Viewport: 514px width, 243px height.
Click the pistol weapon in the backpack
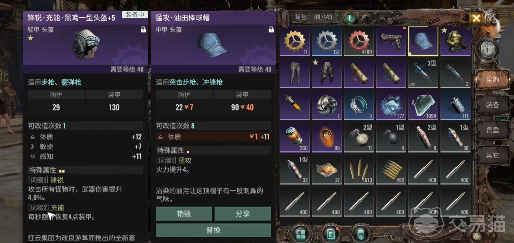coord(391,41)
